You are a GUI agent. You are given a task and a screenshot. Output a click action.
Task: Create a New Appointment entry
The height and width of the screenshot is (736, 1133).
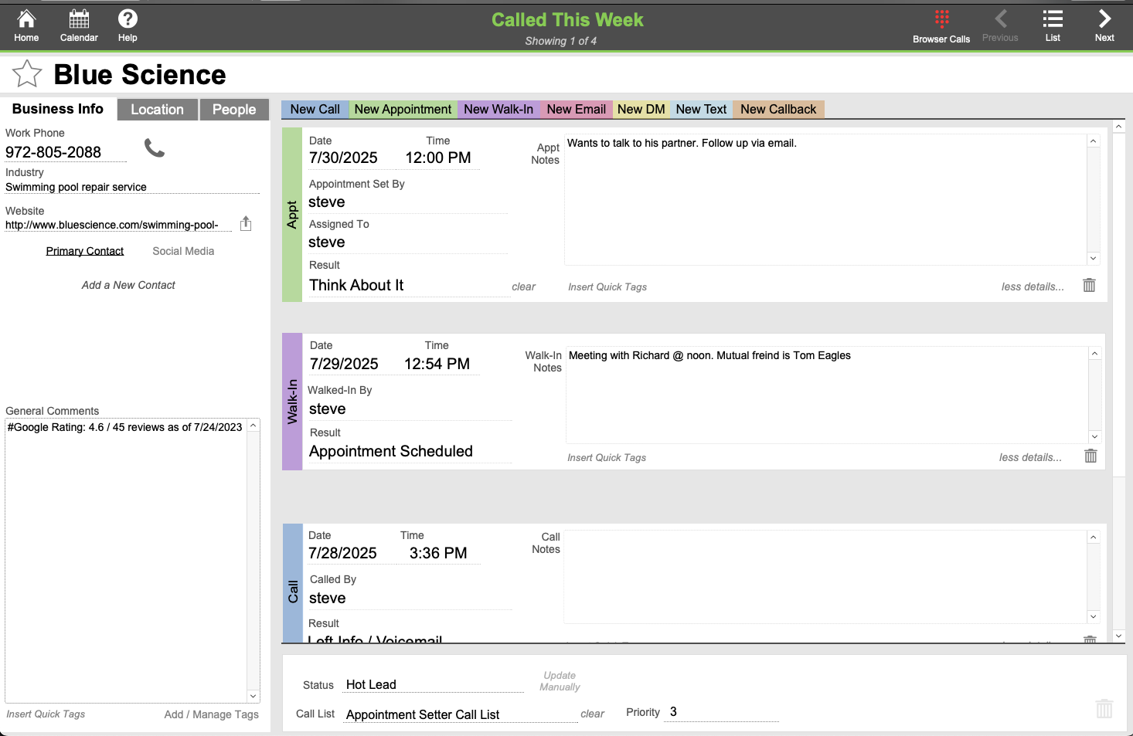[403, 110]
